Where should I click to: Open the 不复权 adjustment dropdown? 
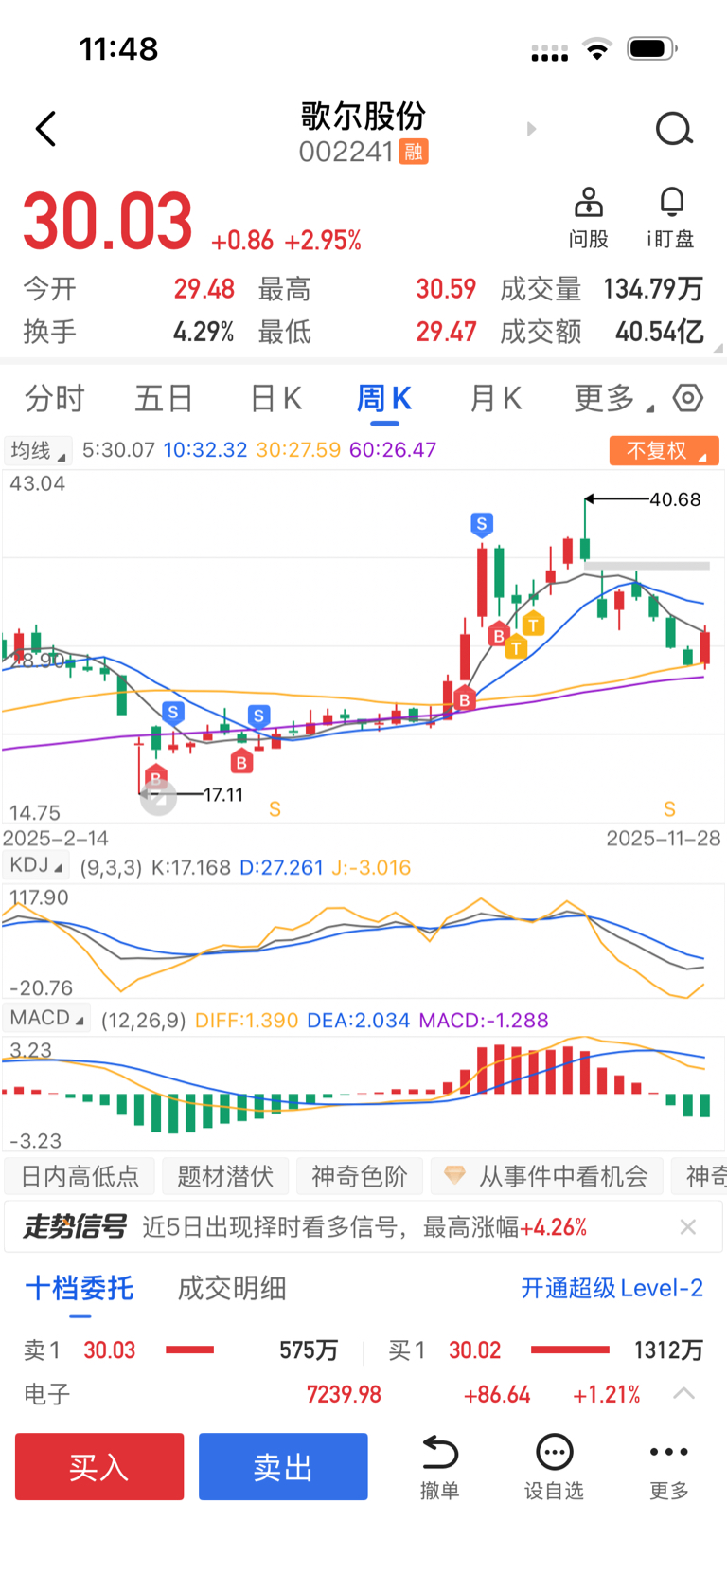[x=665, y=450]
